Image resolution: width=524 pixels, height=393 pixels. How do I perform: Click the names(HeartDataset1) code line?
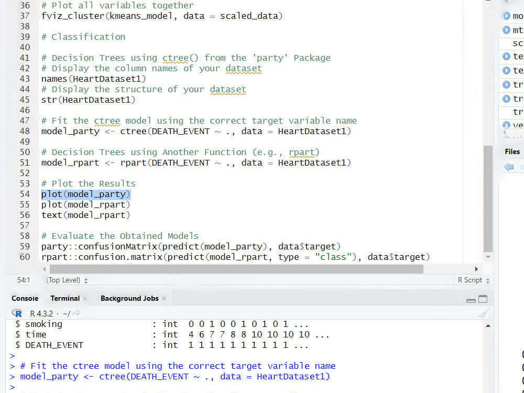[x=94, y=79]
